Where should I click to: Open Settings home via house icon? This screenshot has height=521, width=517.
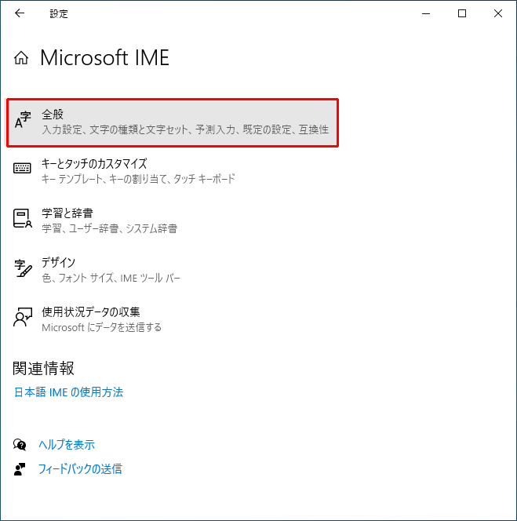click(21, 58)
